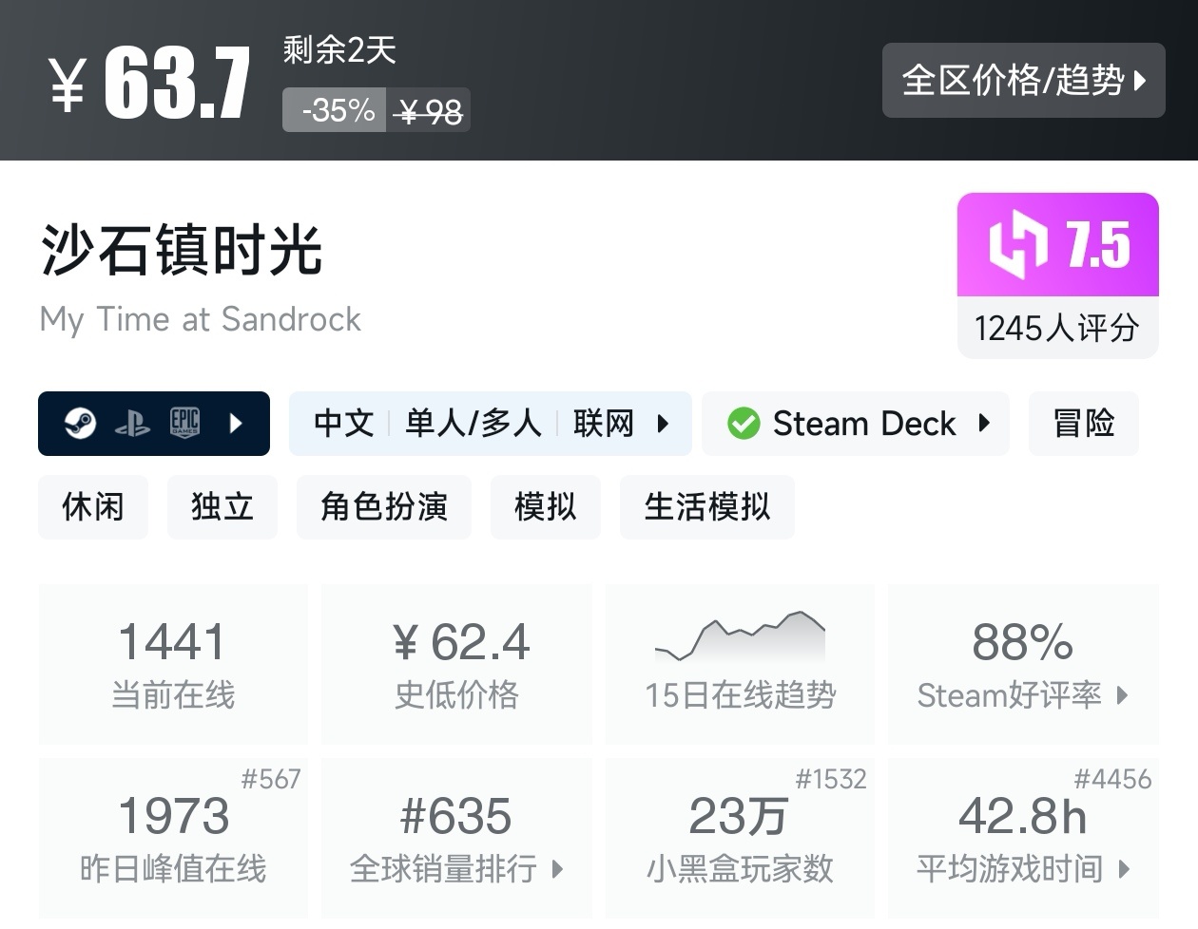
Task: Click the 沙石镇时光 game title
Action: (x=182, y=251)
